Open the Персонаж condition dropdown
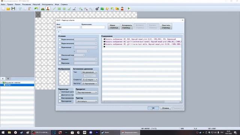 [x=86, y=63]
